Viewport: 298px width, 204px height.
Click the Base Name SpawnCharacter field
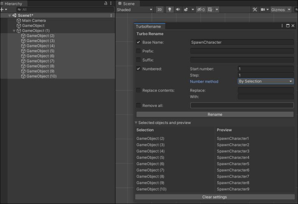click(x=242, y=42)
